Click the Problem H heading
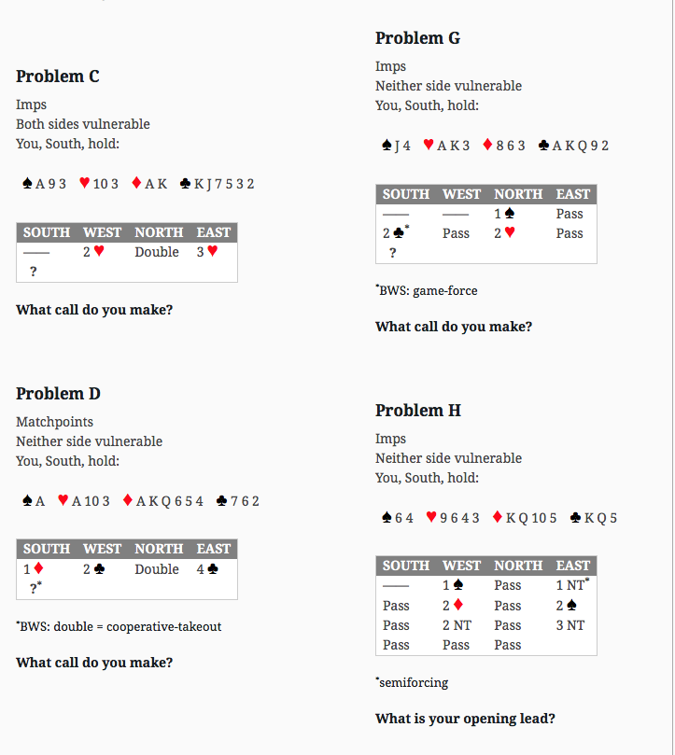 417,411
